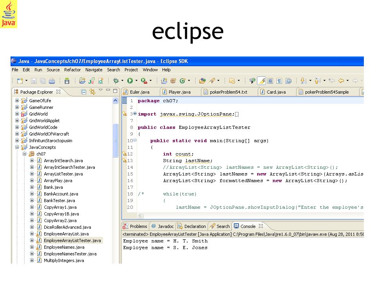Open the dropdown arrow beside Run button
Image resolution: width=376 pixels, height=282 pixels.
tap(136, 81)
